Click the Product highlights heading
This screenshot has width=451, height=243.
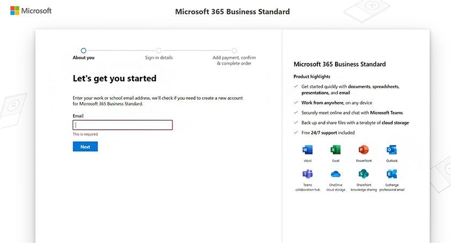[x=312, y=77]
